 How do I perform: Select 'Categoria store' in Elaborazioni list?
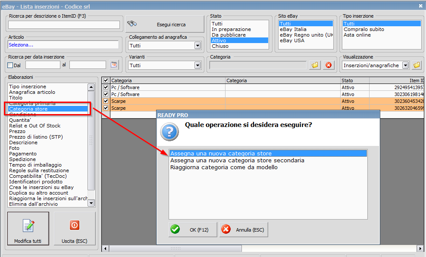48,109
